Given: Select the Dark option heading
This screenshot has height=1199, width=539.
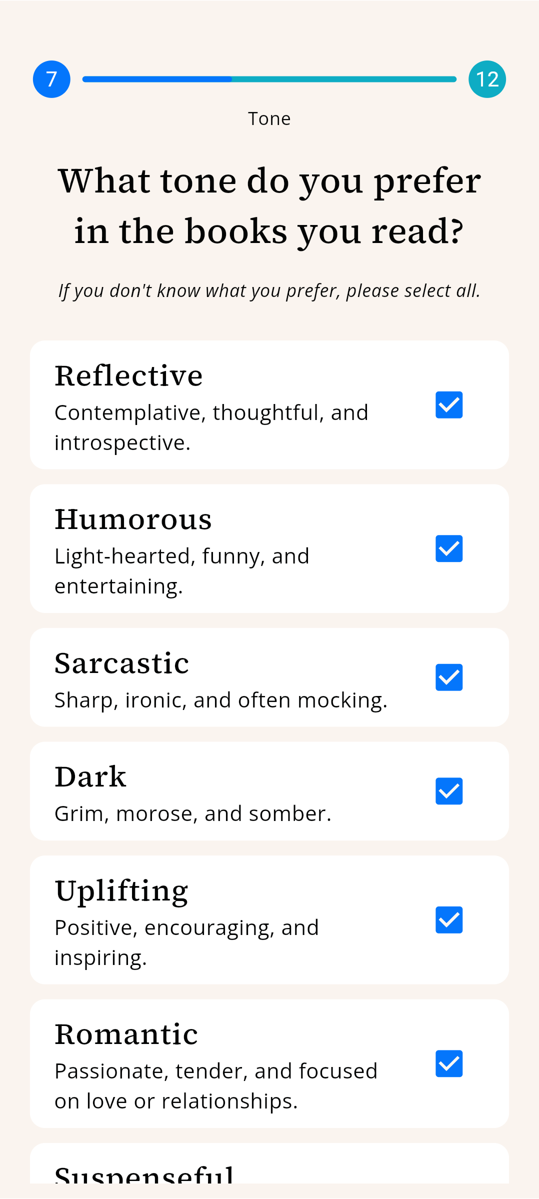Looking at the screenshot, I should point(90,777).
